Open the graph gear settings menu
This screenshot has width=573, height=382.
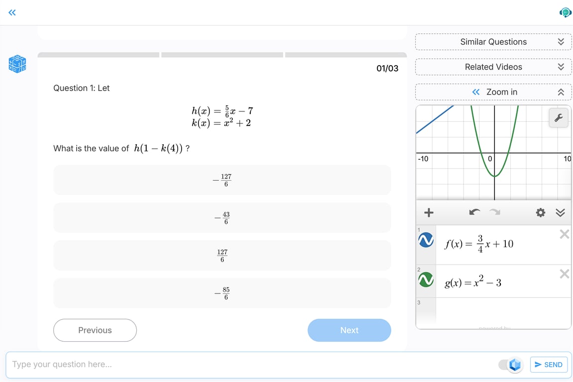coord(541,213)
